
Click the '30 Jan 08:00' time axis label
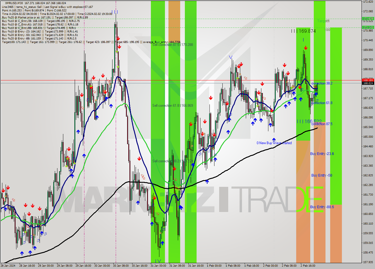click(121, 266)
